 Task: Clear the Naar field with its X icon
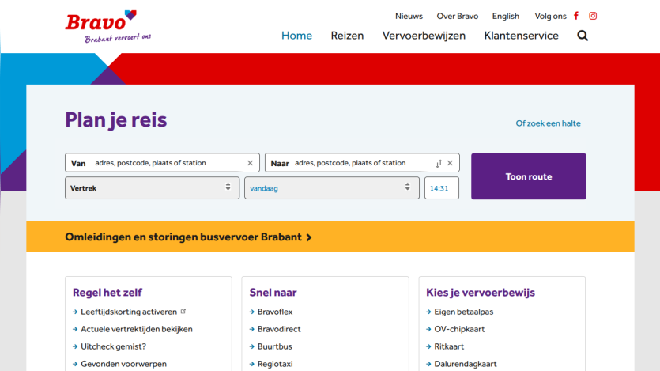(x=450, y=163)
